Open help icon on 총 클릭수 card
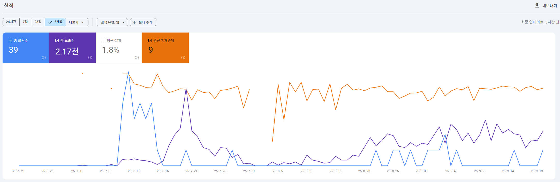 pos(44,58)
